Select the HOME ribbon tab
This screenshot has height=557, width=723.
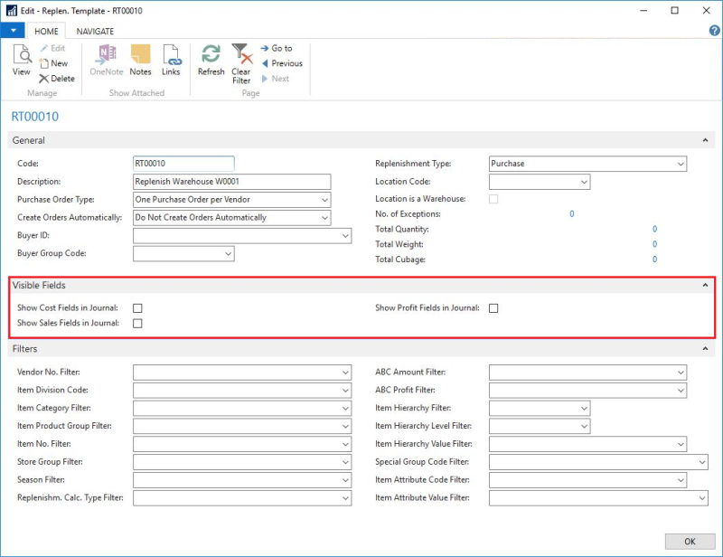[x=46, y=31]
